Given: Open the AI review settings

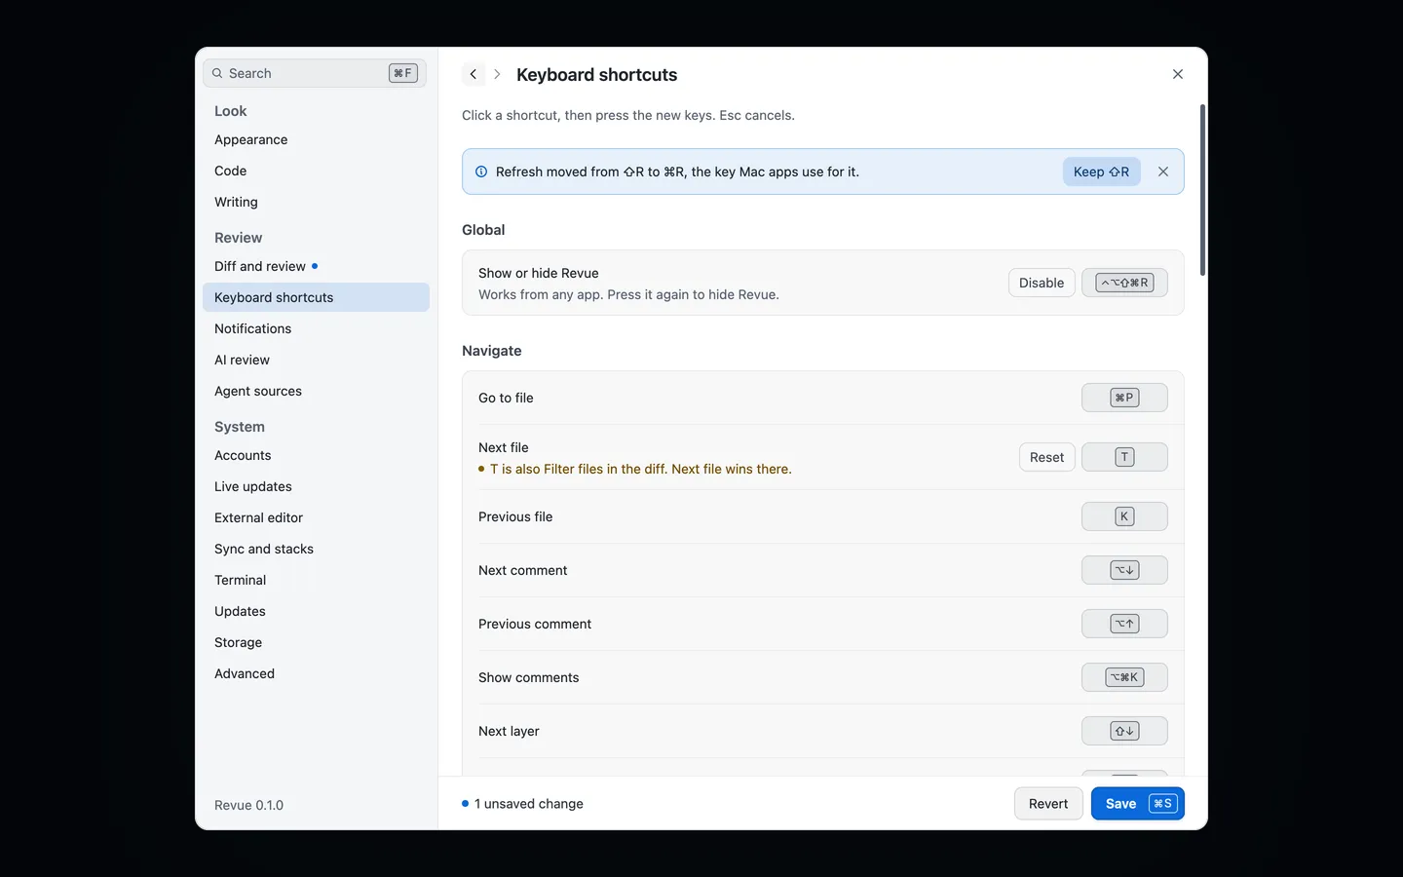Looking at the screenshot, I should click(316, 360).
